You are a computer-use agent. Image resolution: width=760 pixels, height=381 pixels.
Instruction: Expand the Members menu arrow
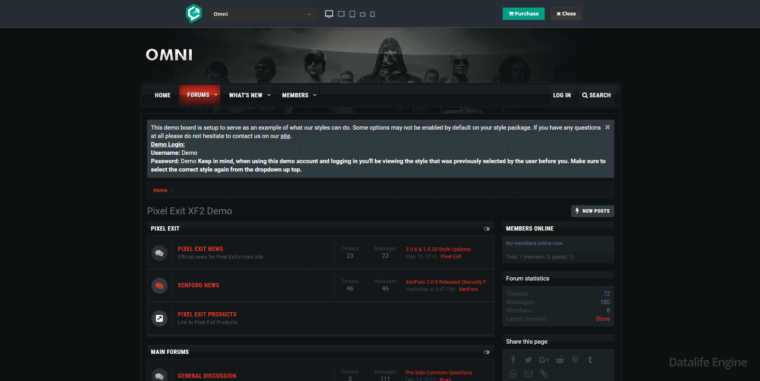tap(315, 95)
